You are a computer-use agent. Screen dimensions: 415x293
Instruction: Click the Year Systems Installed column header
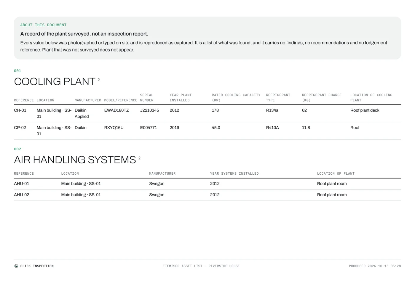[234, 174]
